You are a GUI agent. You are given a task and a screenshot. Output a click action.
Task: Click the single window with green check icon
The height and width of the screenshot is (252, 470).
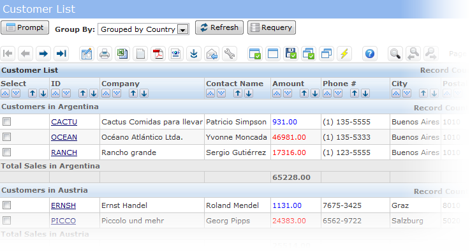255,54
